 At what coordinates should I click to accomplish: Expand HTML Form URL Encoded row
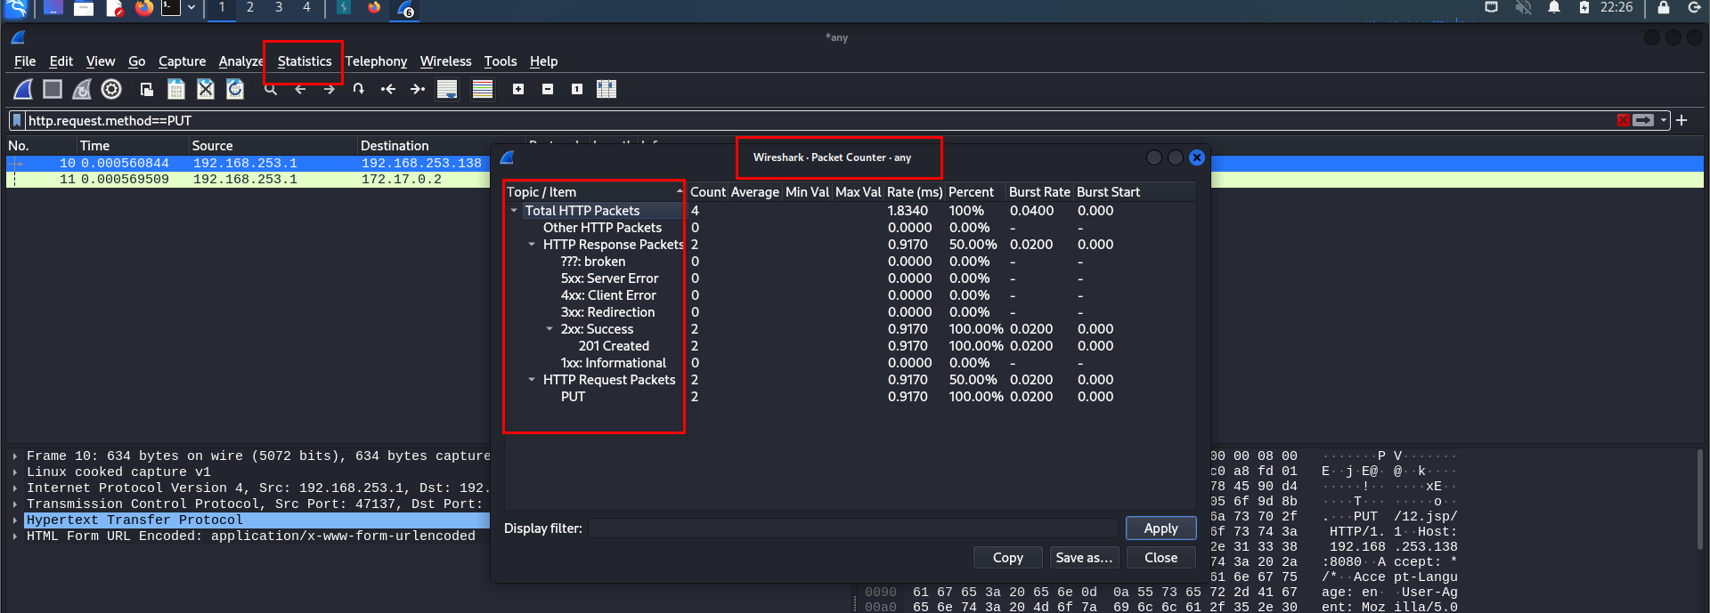15,536
